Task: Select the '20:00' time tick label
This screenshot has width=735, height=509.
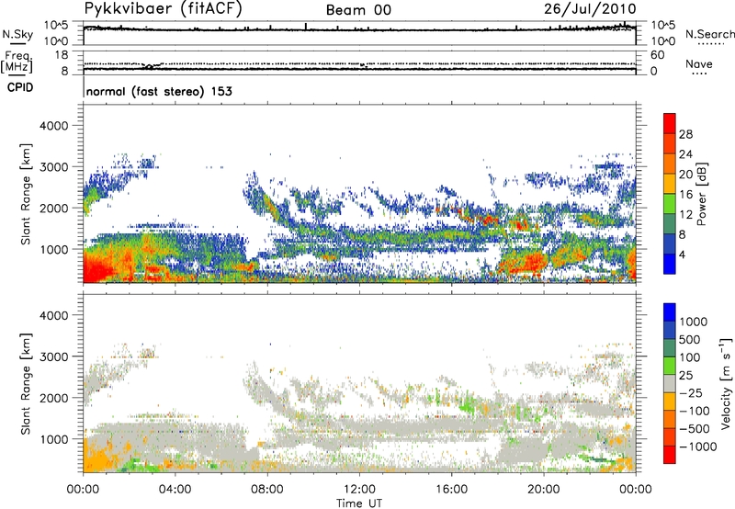Action: pos(543,490)
